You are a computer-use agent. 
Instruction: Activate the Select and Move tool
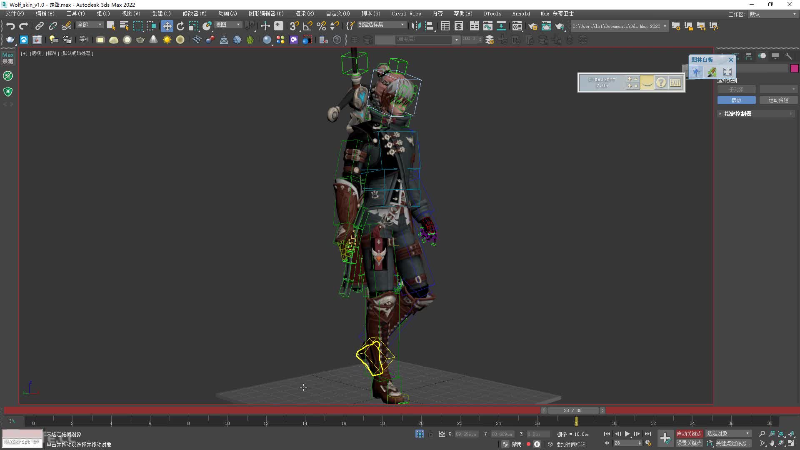(x=167, y=26)
